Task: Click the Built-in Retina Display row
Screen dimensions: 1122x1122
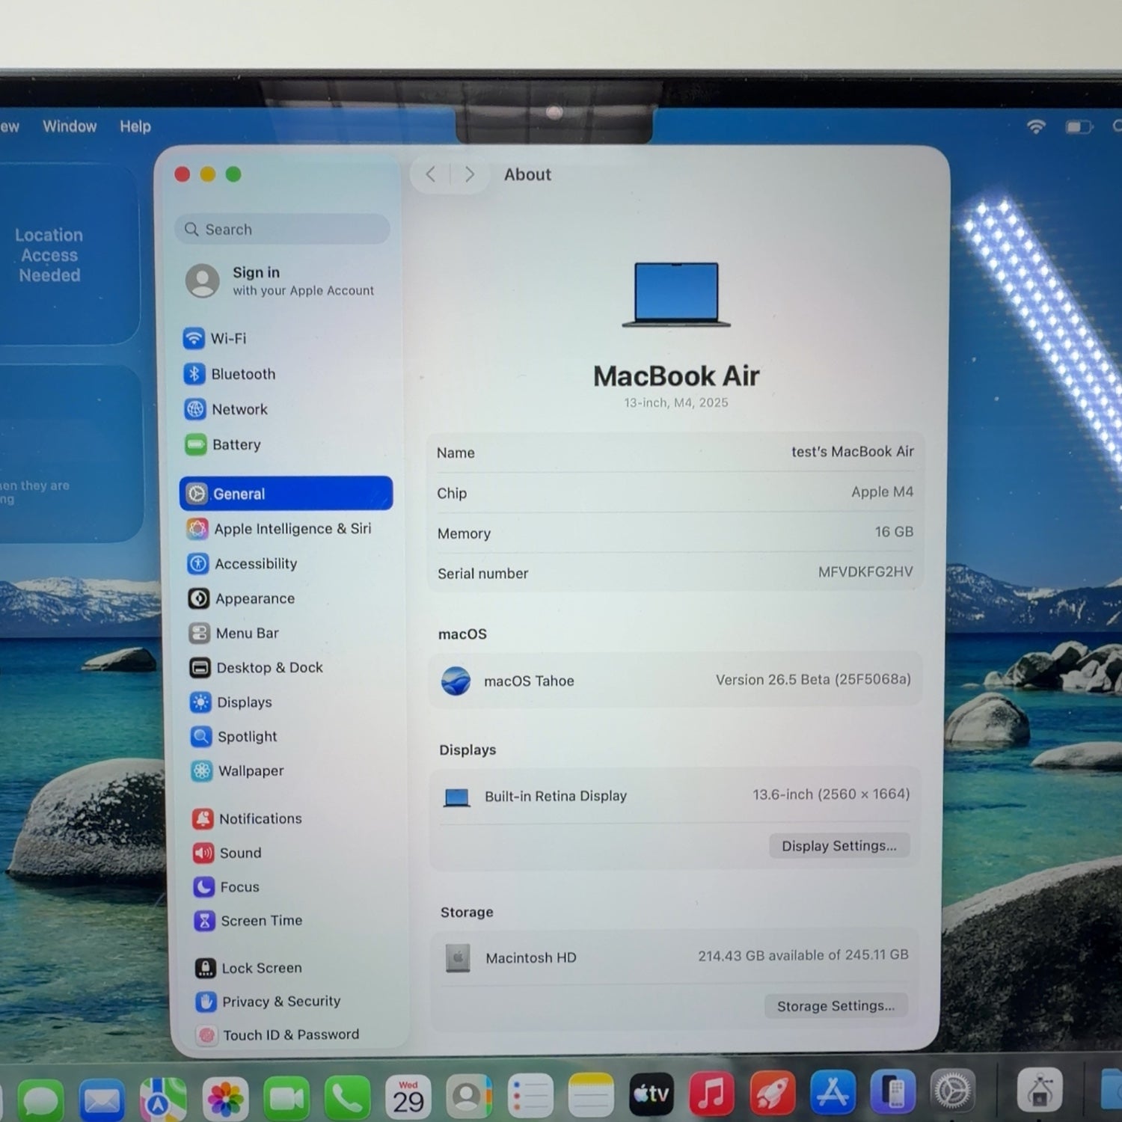Action: (675, 796)
